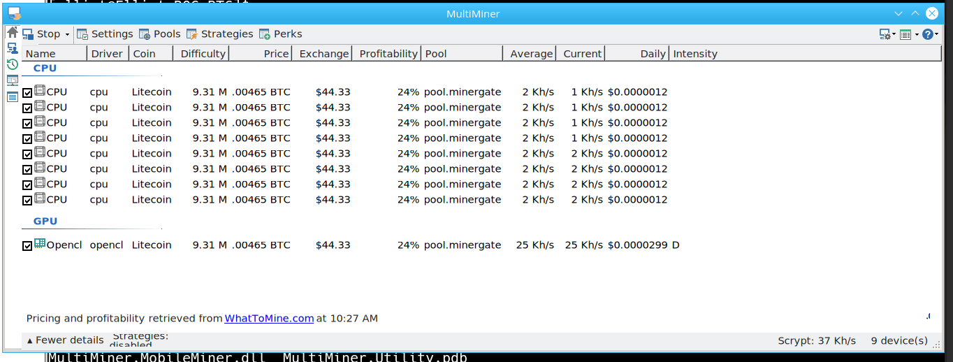Screen dimensions: 953x362
Task: Open the list view dropdown arrow
Action: click(915, 34)
